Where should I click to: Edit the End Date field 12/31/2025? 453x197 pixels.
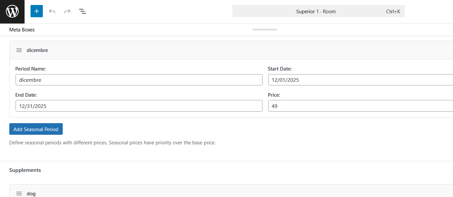(x=139, y=106)
